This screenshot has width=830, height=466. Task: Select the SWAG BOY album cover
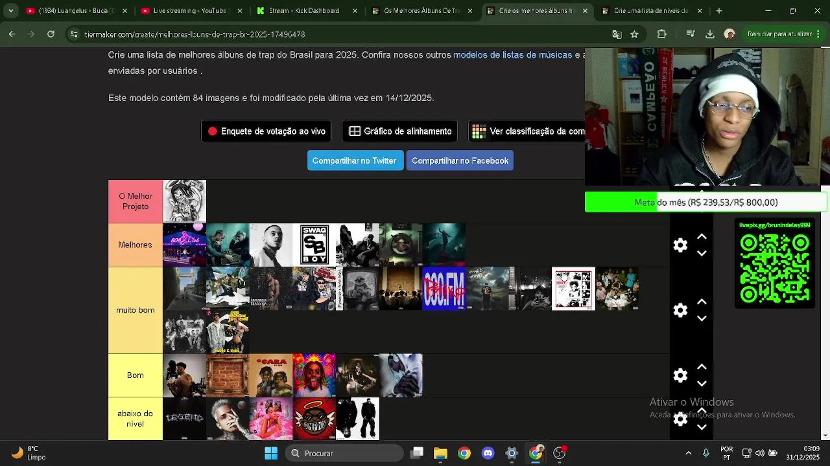[314, 245]
